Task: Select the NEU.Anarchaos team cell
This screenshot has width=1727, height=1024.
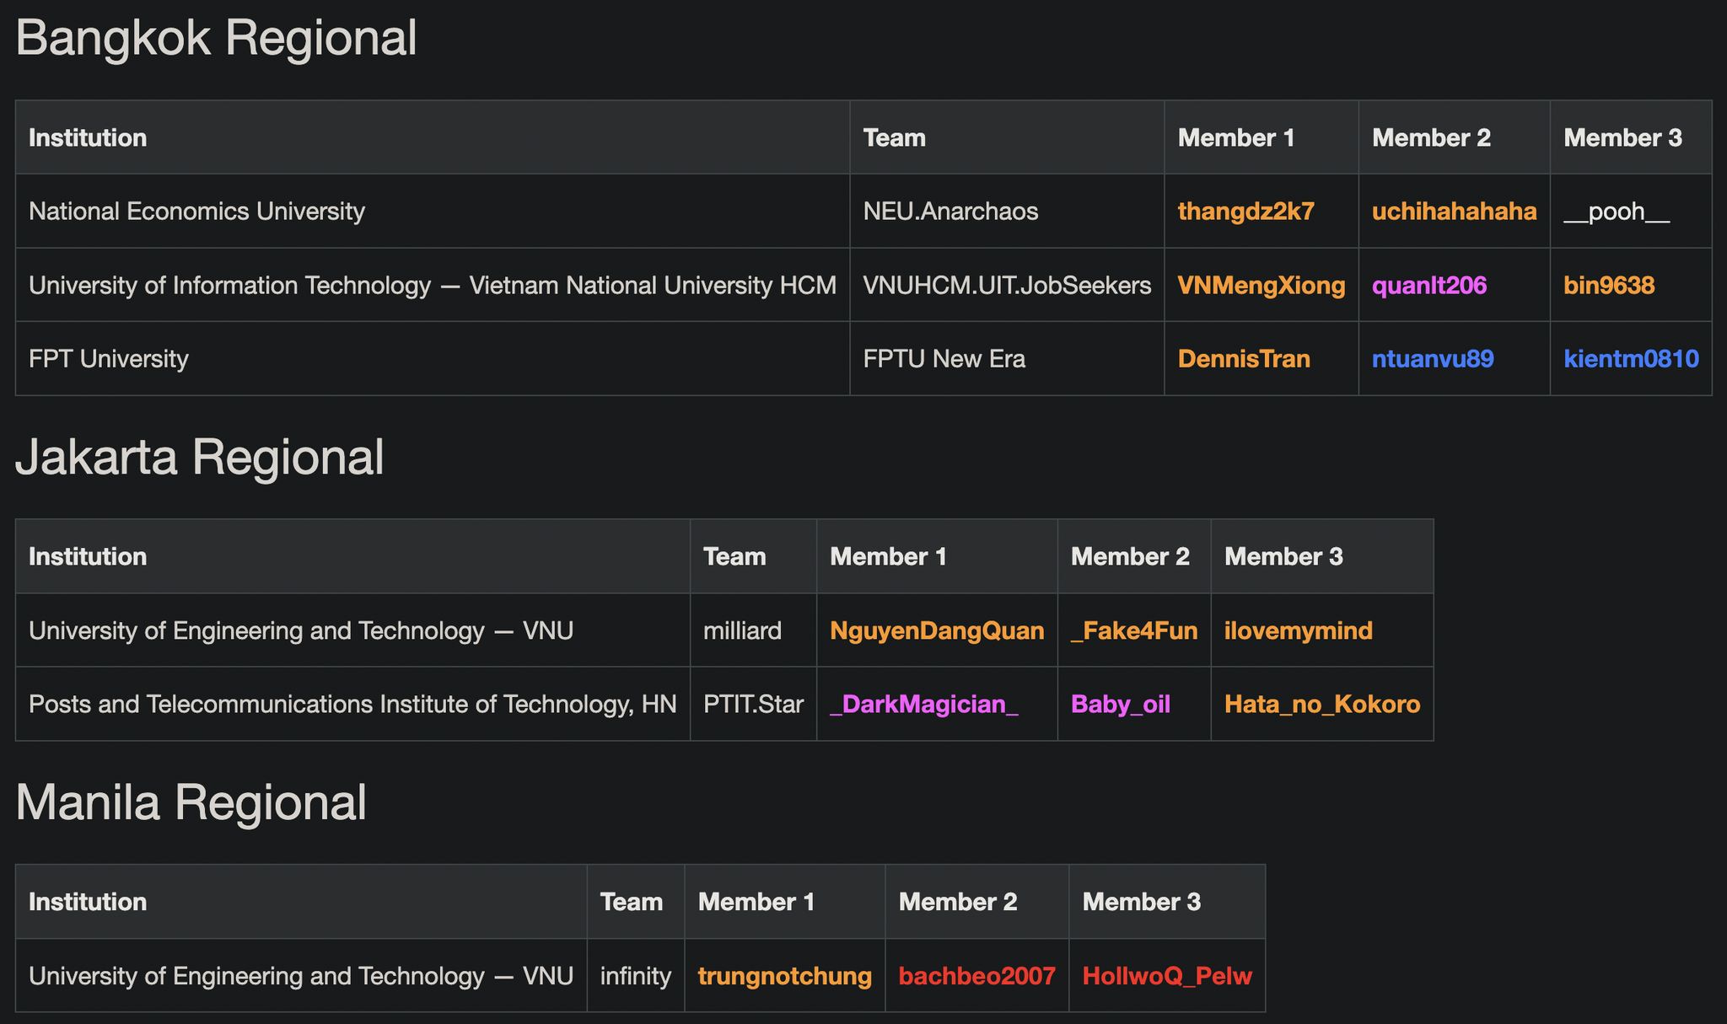Action: click(1007, 211)
